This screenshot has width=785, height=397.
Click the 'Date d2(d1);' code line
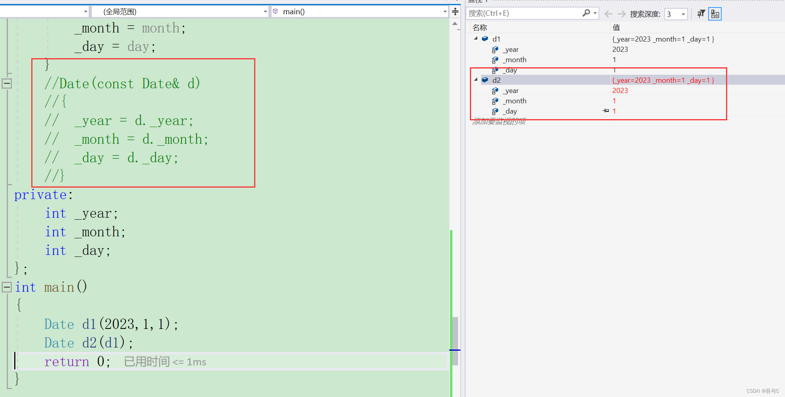tap(89, 343)
